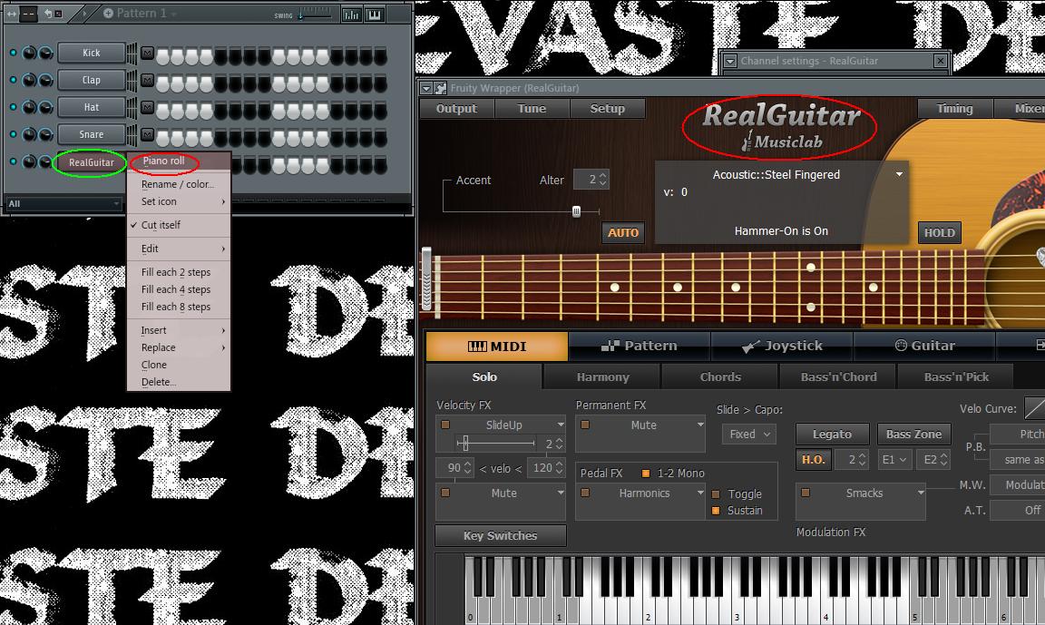Screen dimensions: 1045x625
Task: Enable the Permanent FX Mute checkbox
Action: [584, 425]
